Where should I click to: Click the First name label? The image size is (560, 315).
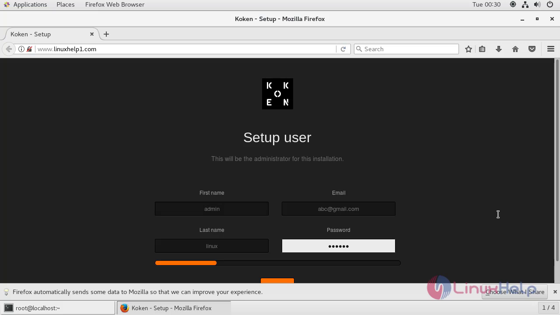point(212,193)
